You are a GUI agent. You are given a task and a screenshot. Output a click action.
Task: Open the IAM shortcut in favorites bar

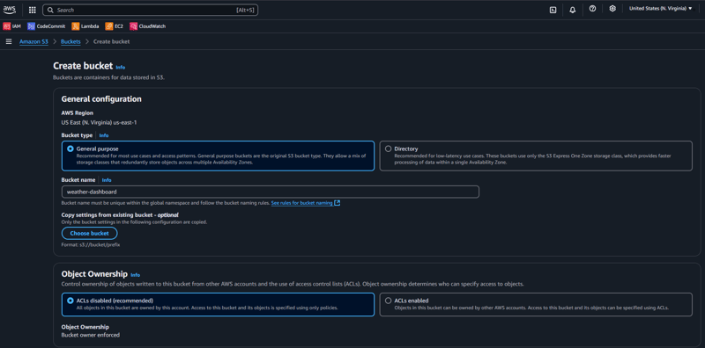[x=12, y=26]
